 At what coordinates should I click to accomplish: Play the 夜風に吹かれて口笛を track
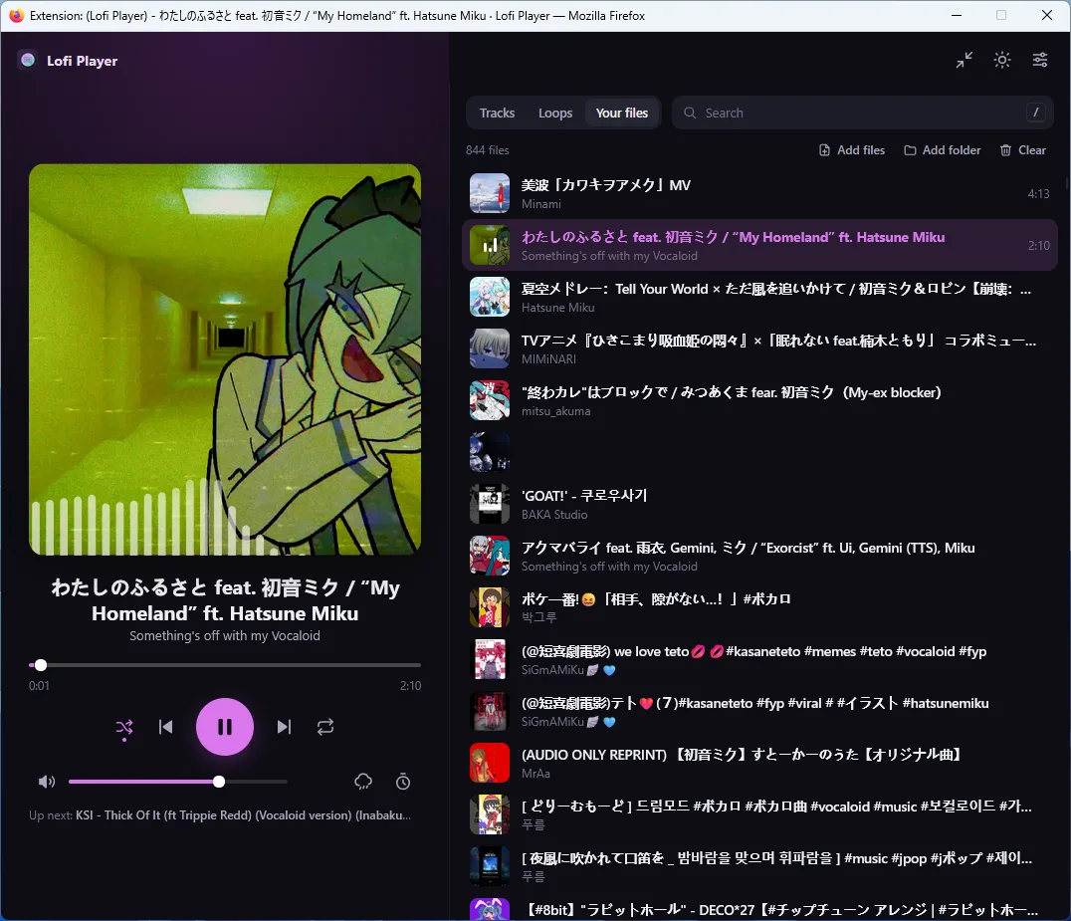coord(759,866)
